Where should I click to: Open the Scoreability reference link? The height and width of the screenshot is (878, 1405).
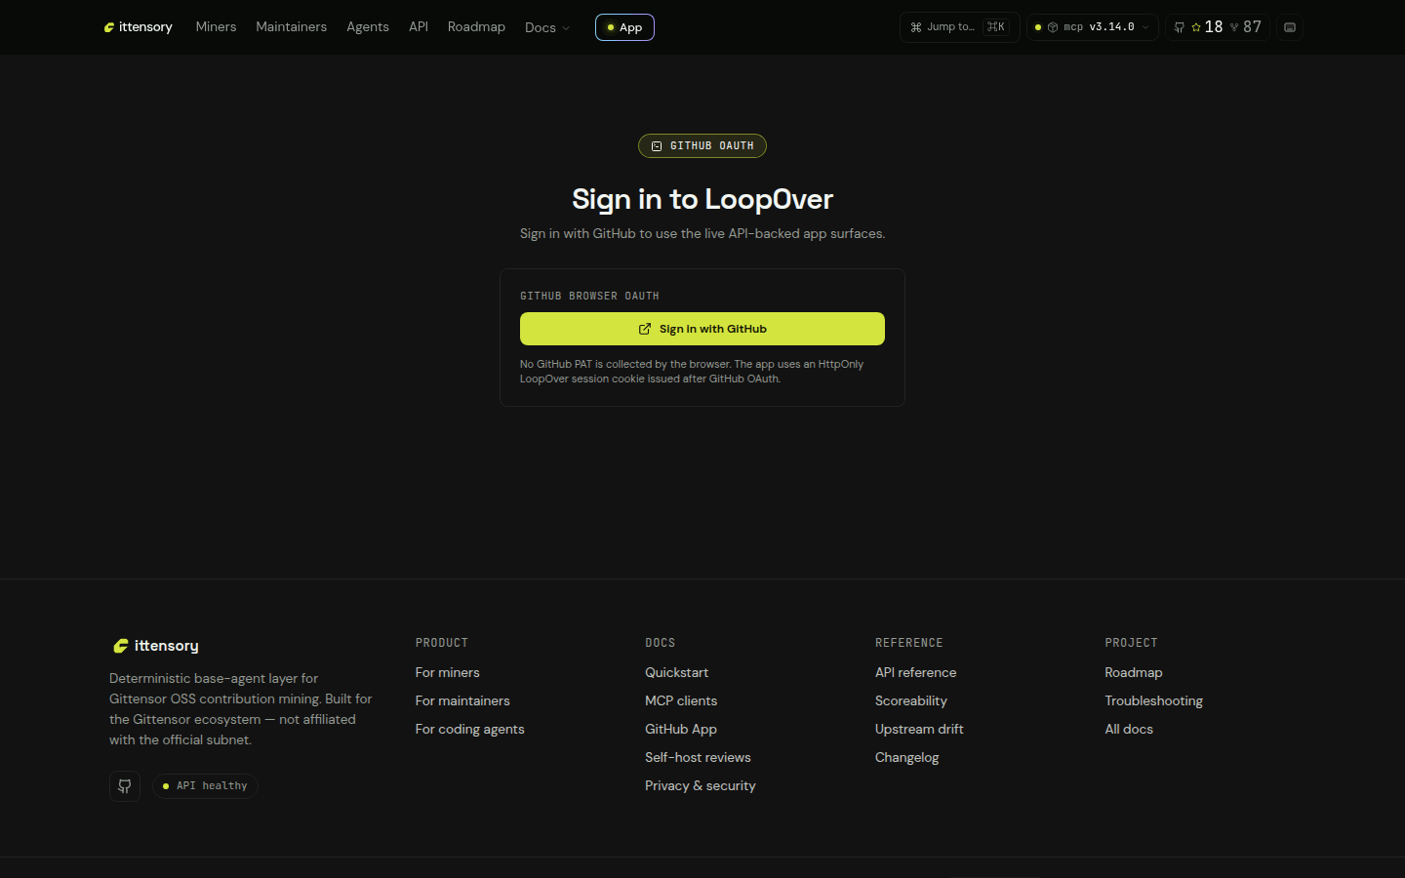(x=911, y=700)
